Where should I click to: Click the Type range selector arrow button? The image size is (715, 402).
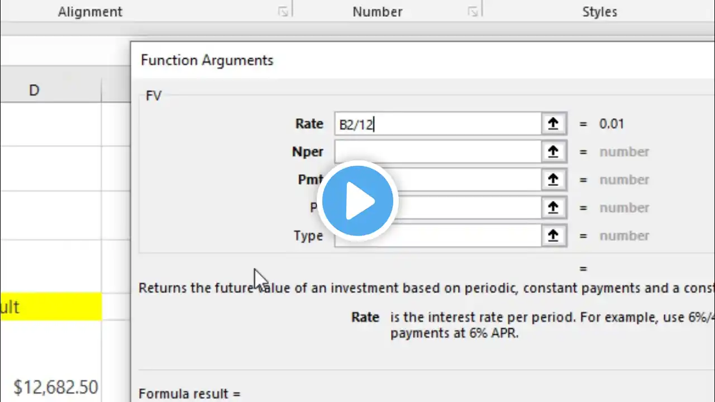click(x=553, y=236)
